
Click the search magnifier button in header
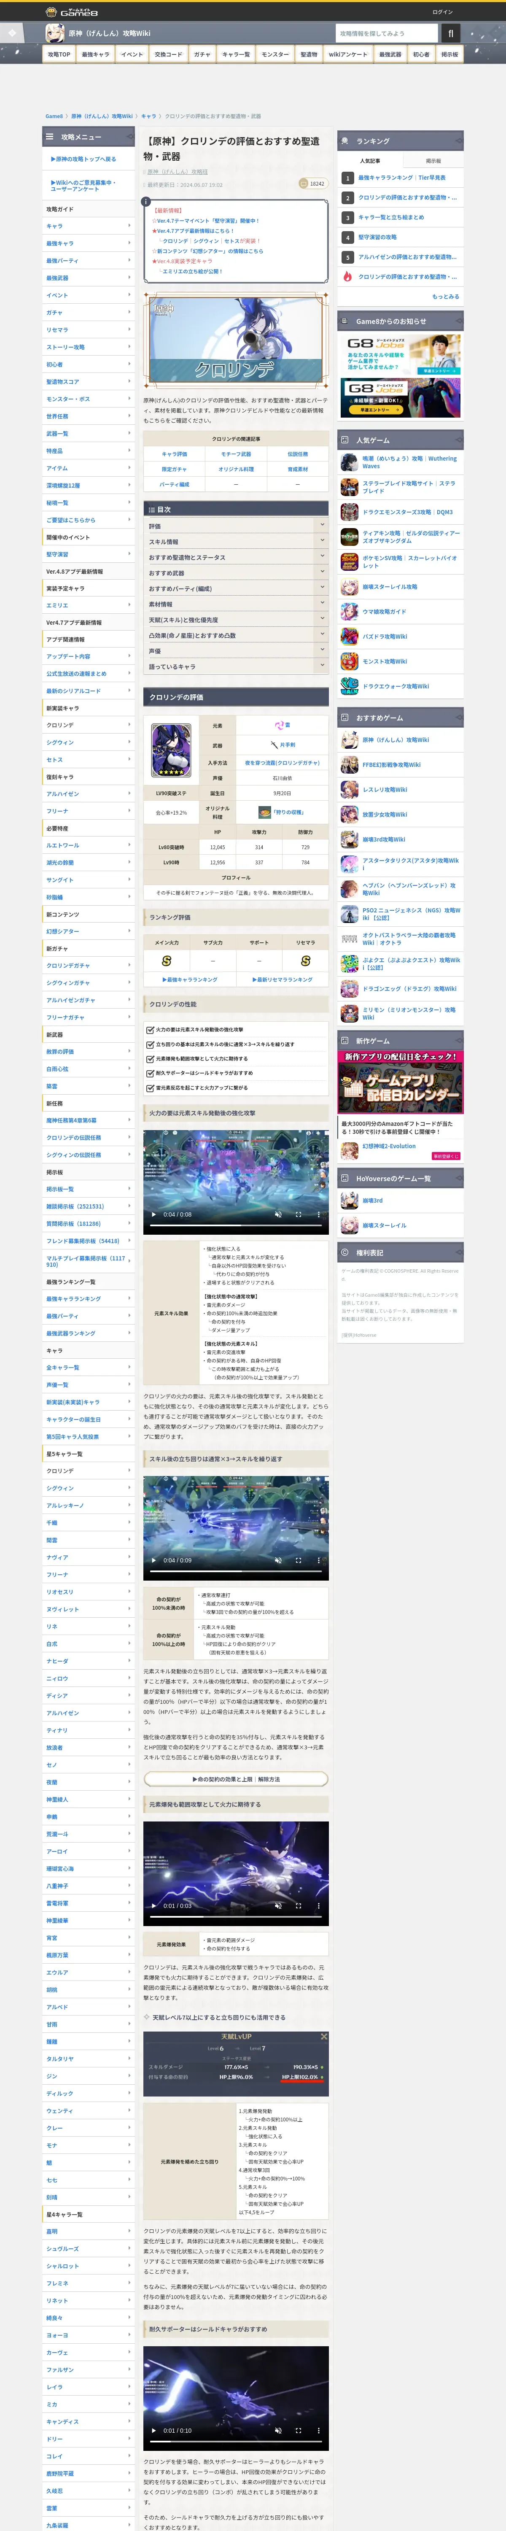(x=451, y=33)
